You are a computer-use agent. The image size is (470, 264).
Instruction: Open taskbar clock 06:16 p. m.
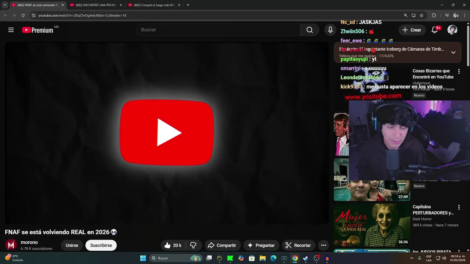[x=458, y=258]
